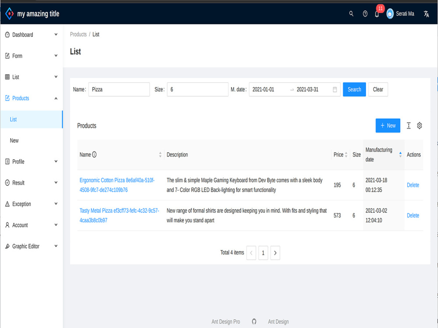Open the help question mark icon
Viewport: 438px width, 328px height.
coord(365,14)
